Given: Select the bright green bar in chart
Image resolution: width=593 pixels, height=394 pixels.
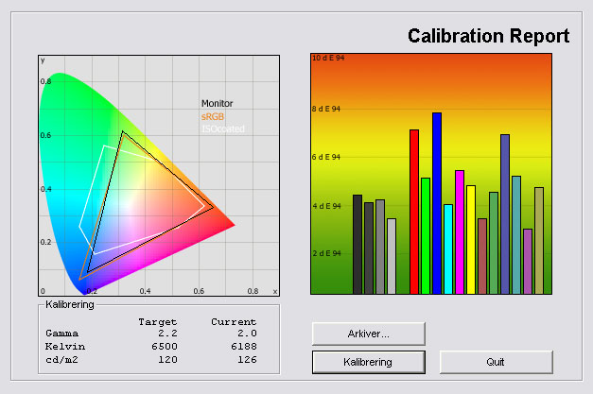Looking at the screenshot, I should point(426,235).
